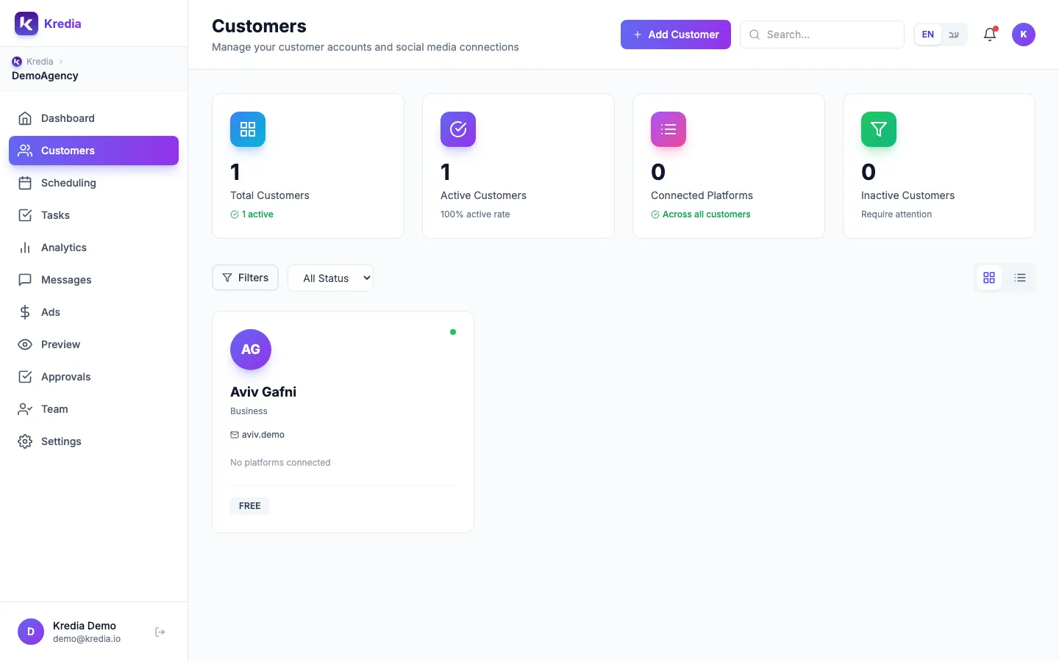The width and height of the screenshot is (1059, 661).
Task: Open the notifications bell
Action: point(990,35)
